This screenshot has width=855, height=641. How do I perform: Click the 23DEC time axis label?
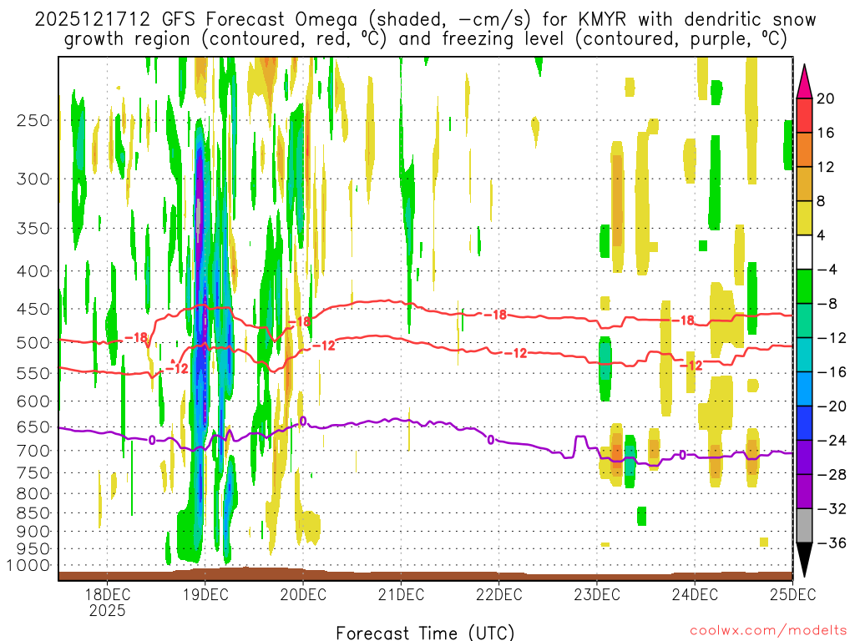click(x=597, y=593)
